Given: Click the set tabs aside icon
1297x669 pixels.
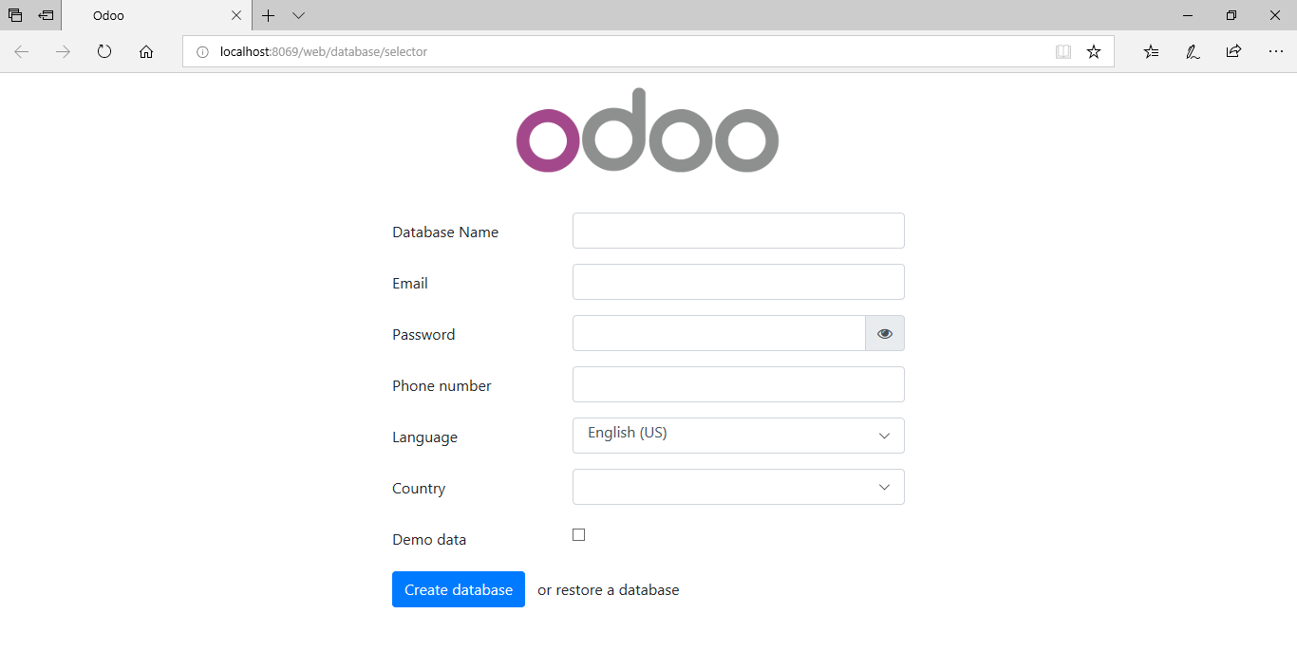Looking at the screenshot, I should click(46, 16).
